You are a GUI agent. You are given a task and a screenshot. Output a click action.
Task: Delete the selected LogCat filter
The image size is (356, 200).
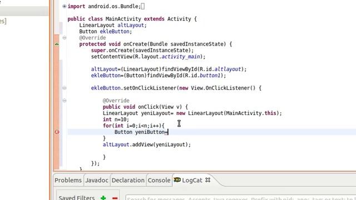(115, 198)
